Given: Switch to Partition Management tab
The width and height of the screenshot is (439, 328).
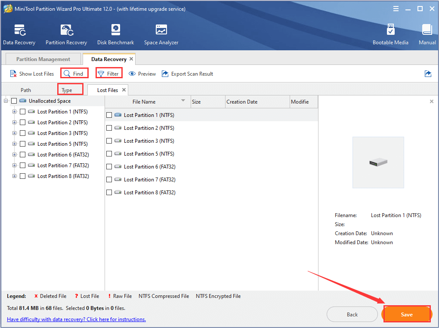Looking at the screenshot, I should pos(43,59).
